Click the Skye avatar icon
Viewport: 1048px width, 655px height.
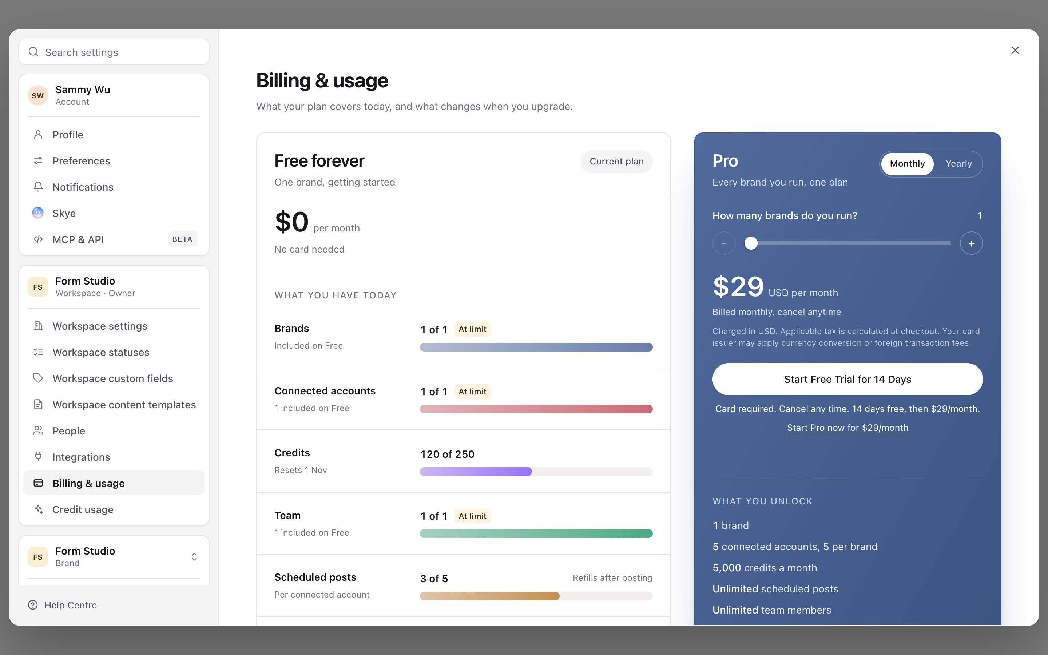pos(38,213)
